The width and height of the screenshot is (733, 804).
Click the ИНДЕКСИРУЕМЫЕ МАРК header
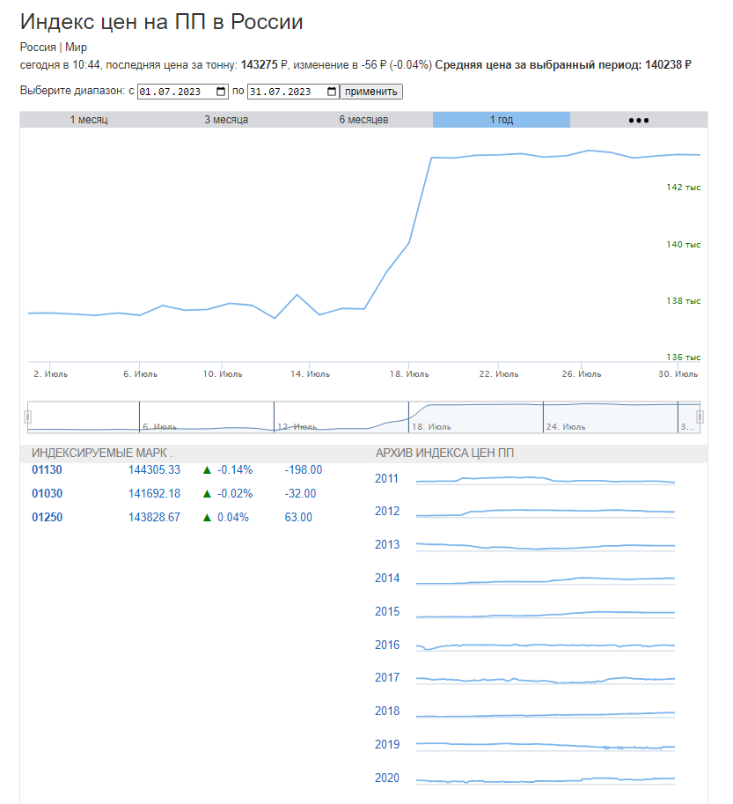102,454
